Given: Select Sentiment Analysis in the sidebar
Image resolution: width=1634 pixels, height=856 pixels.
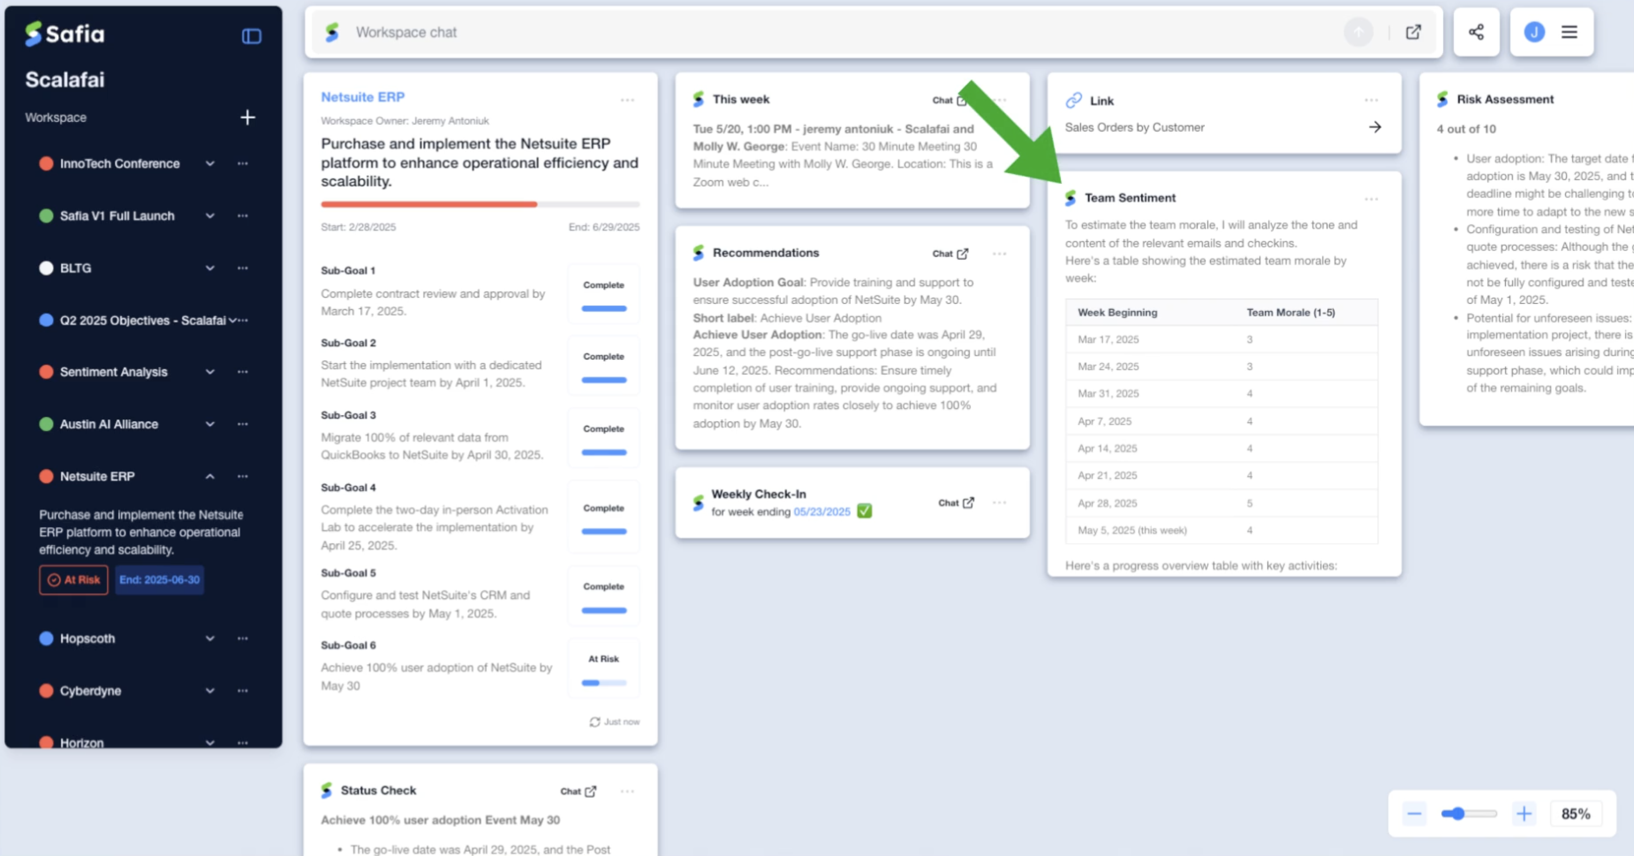Looking at the screenshot, I should click(x=114, y=372).
